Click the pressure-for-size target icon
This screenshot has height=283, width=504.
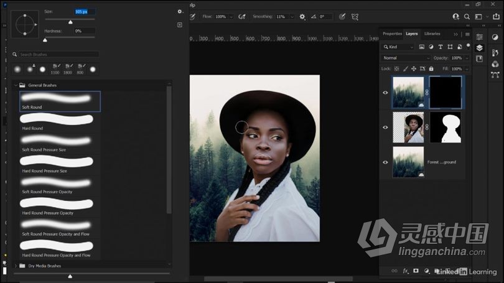(x=342, y=17)
